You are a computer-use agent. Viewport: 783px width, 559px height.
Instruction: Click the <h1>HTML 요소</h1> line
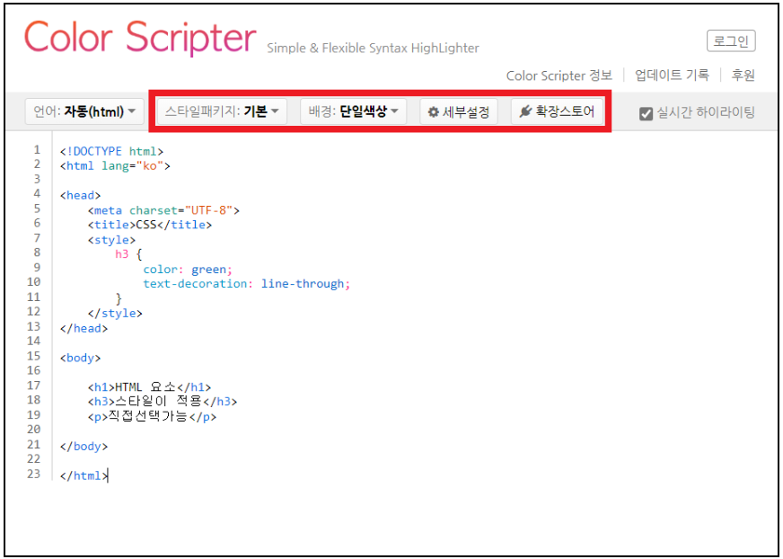point(149,387)
